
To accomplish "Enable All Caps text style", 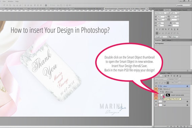I will pos(163,29).
